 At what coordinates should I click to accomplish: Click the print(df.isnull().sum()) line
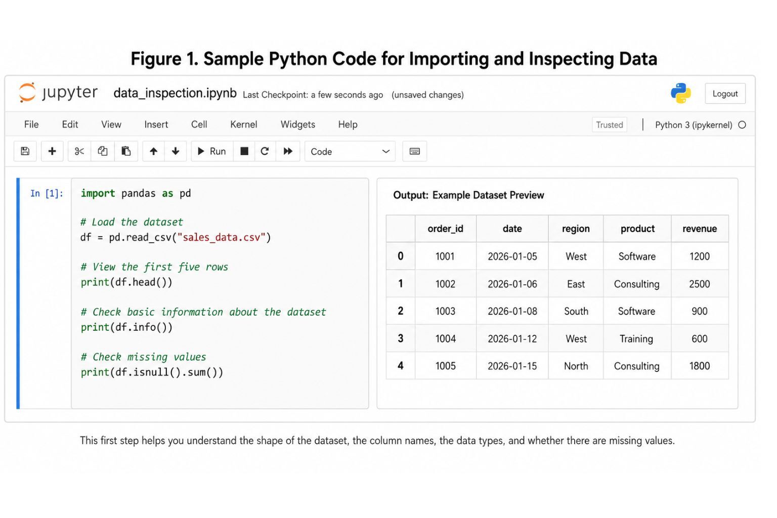[152, 372]
